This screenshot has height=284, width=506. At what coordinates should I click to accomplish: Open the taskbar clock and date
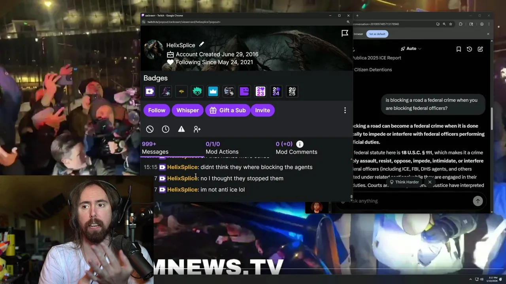[x=492, y=280]
